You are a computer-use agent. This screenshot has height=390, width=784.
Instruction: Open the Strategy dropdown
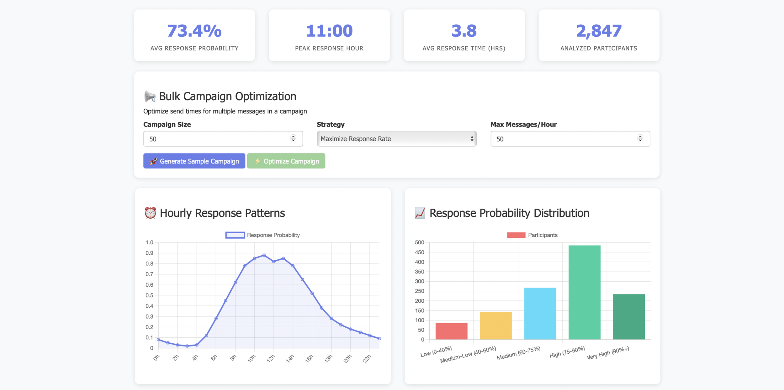pos(396,139)
